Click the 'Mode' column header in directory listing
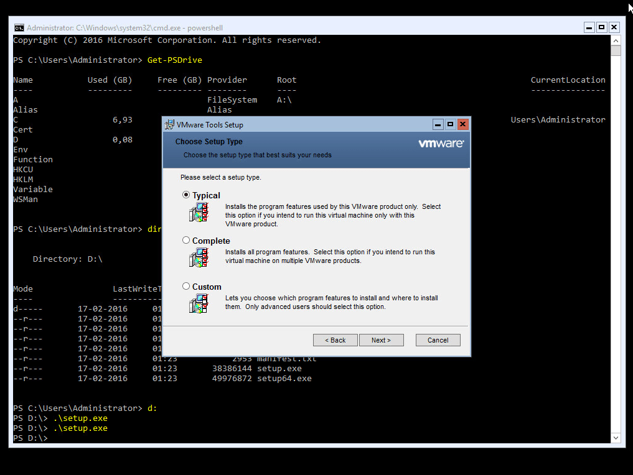The width and height of the screenshot is (633, 475). [x=23, y=289]
